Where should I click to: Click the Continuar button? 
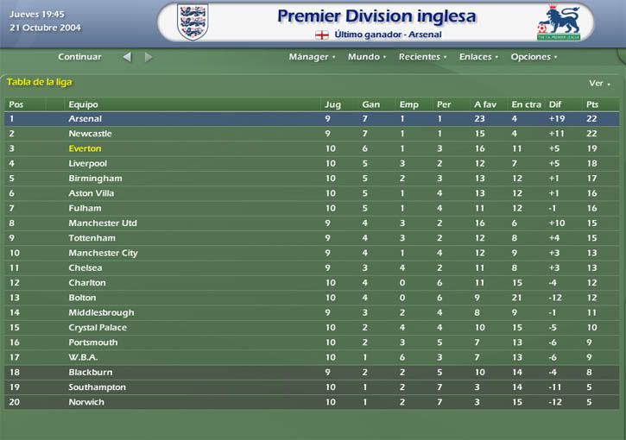tap(79, 57)
